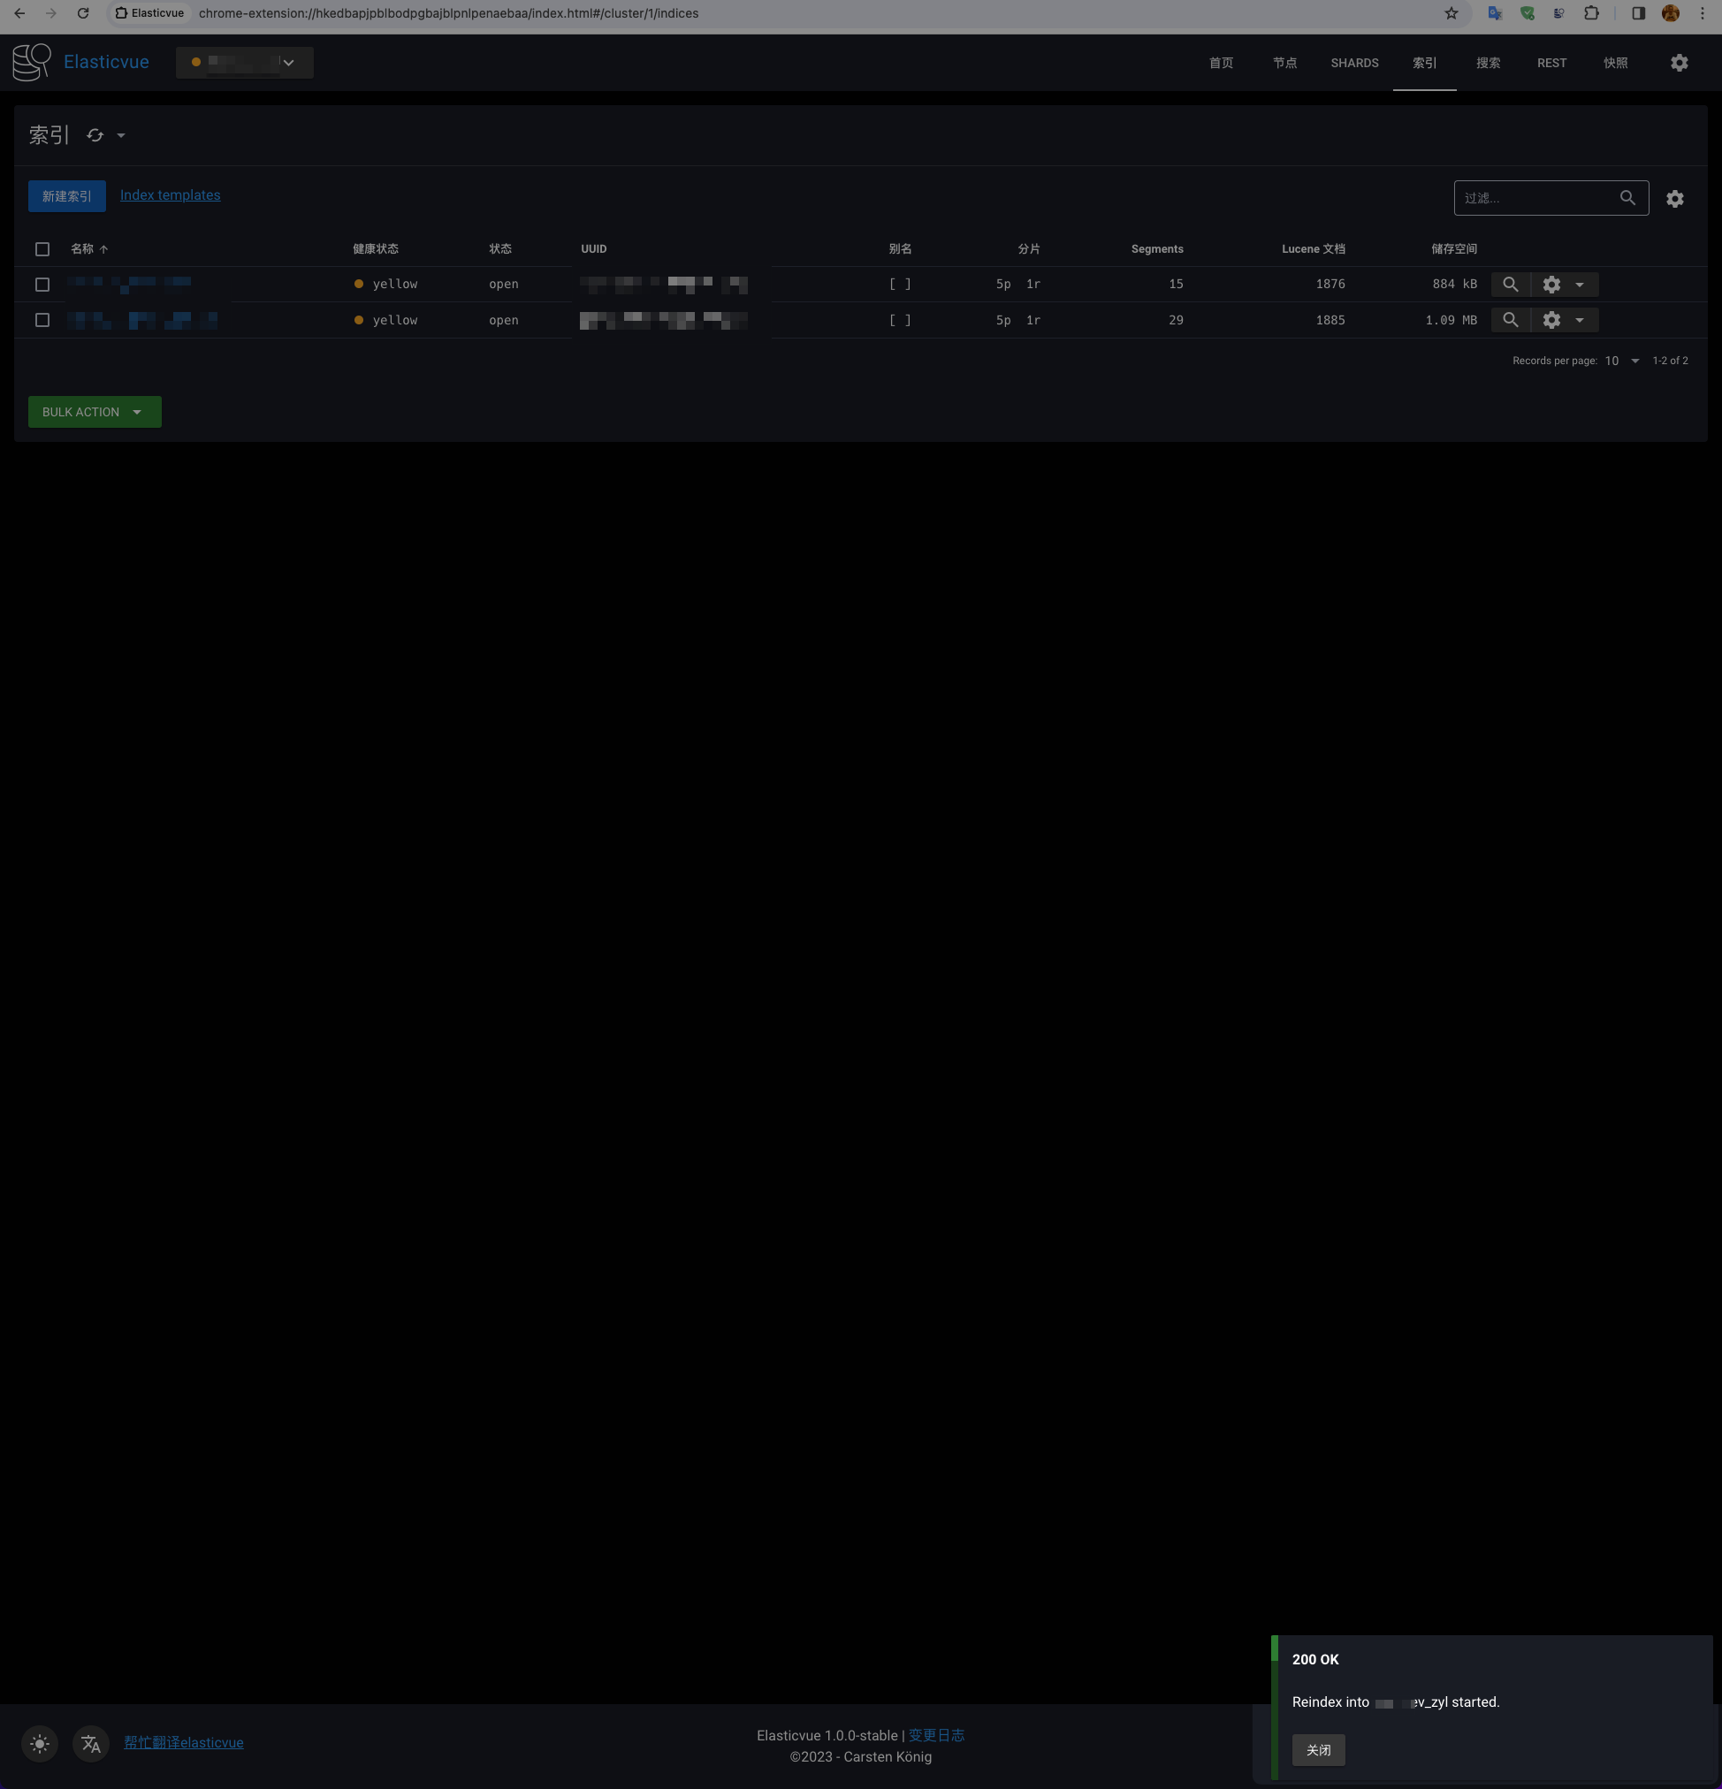The height and width of the screenshot is (1789, 1722).
Task: Go to the 首页 home tab
Action: (1221, 63)
